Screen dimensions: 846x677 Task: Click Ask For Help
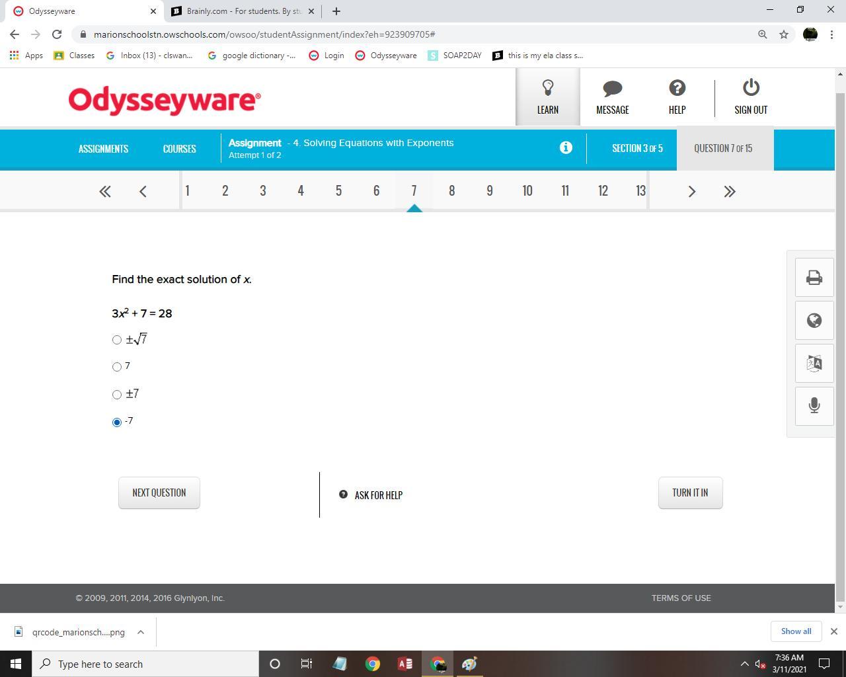pyautogui.click(x=371, y=495)
